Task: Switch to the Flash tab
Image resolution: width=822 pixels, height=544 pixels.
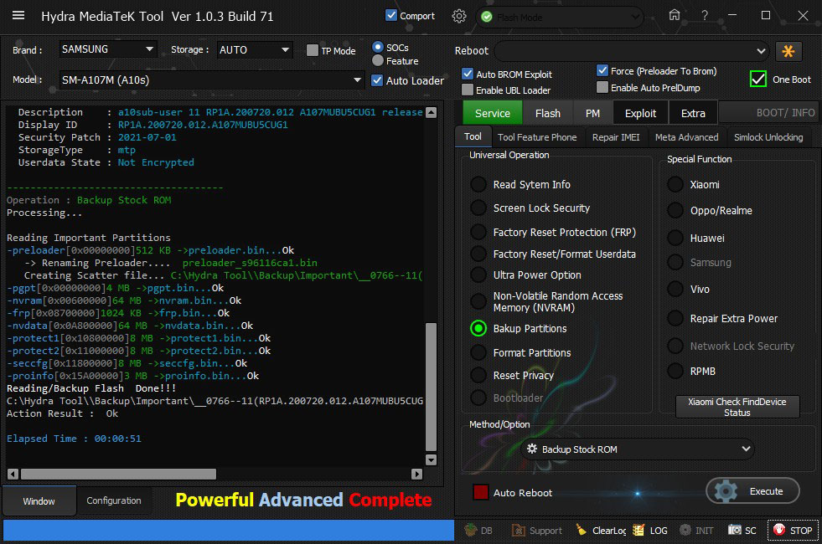Action: pos(548,113)
